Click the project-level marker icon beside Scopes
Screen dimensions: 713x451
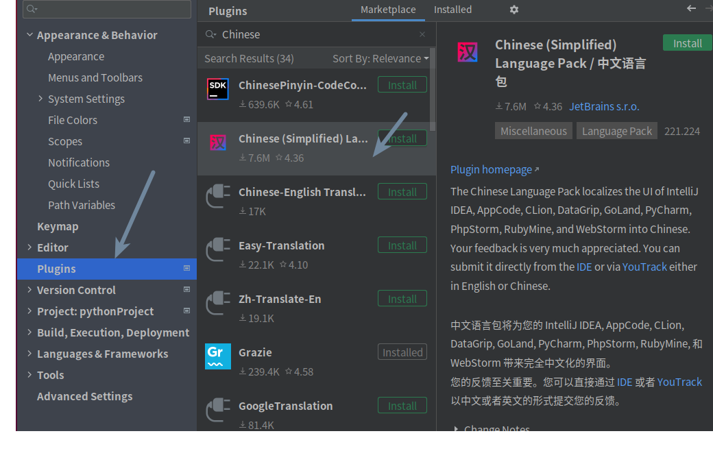click(186, 141)
